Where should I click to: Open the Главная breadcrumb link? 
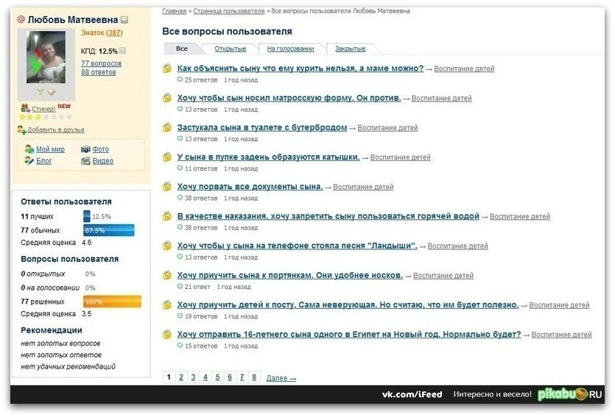point(174,11)
